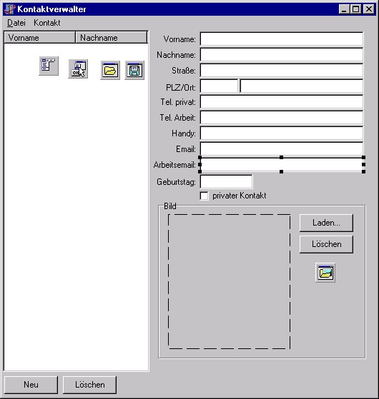
Task: Focus the Geburtstag input field
Action: (227, 182)
